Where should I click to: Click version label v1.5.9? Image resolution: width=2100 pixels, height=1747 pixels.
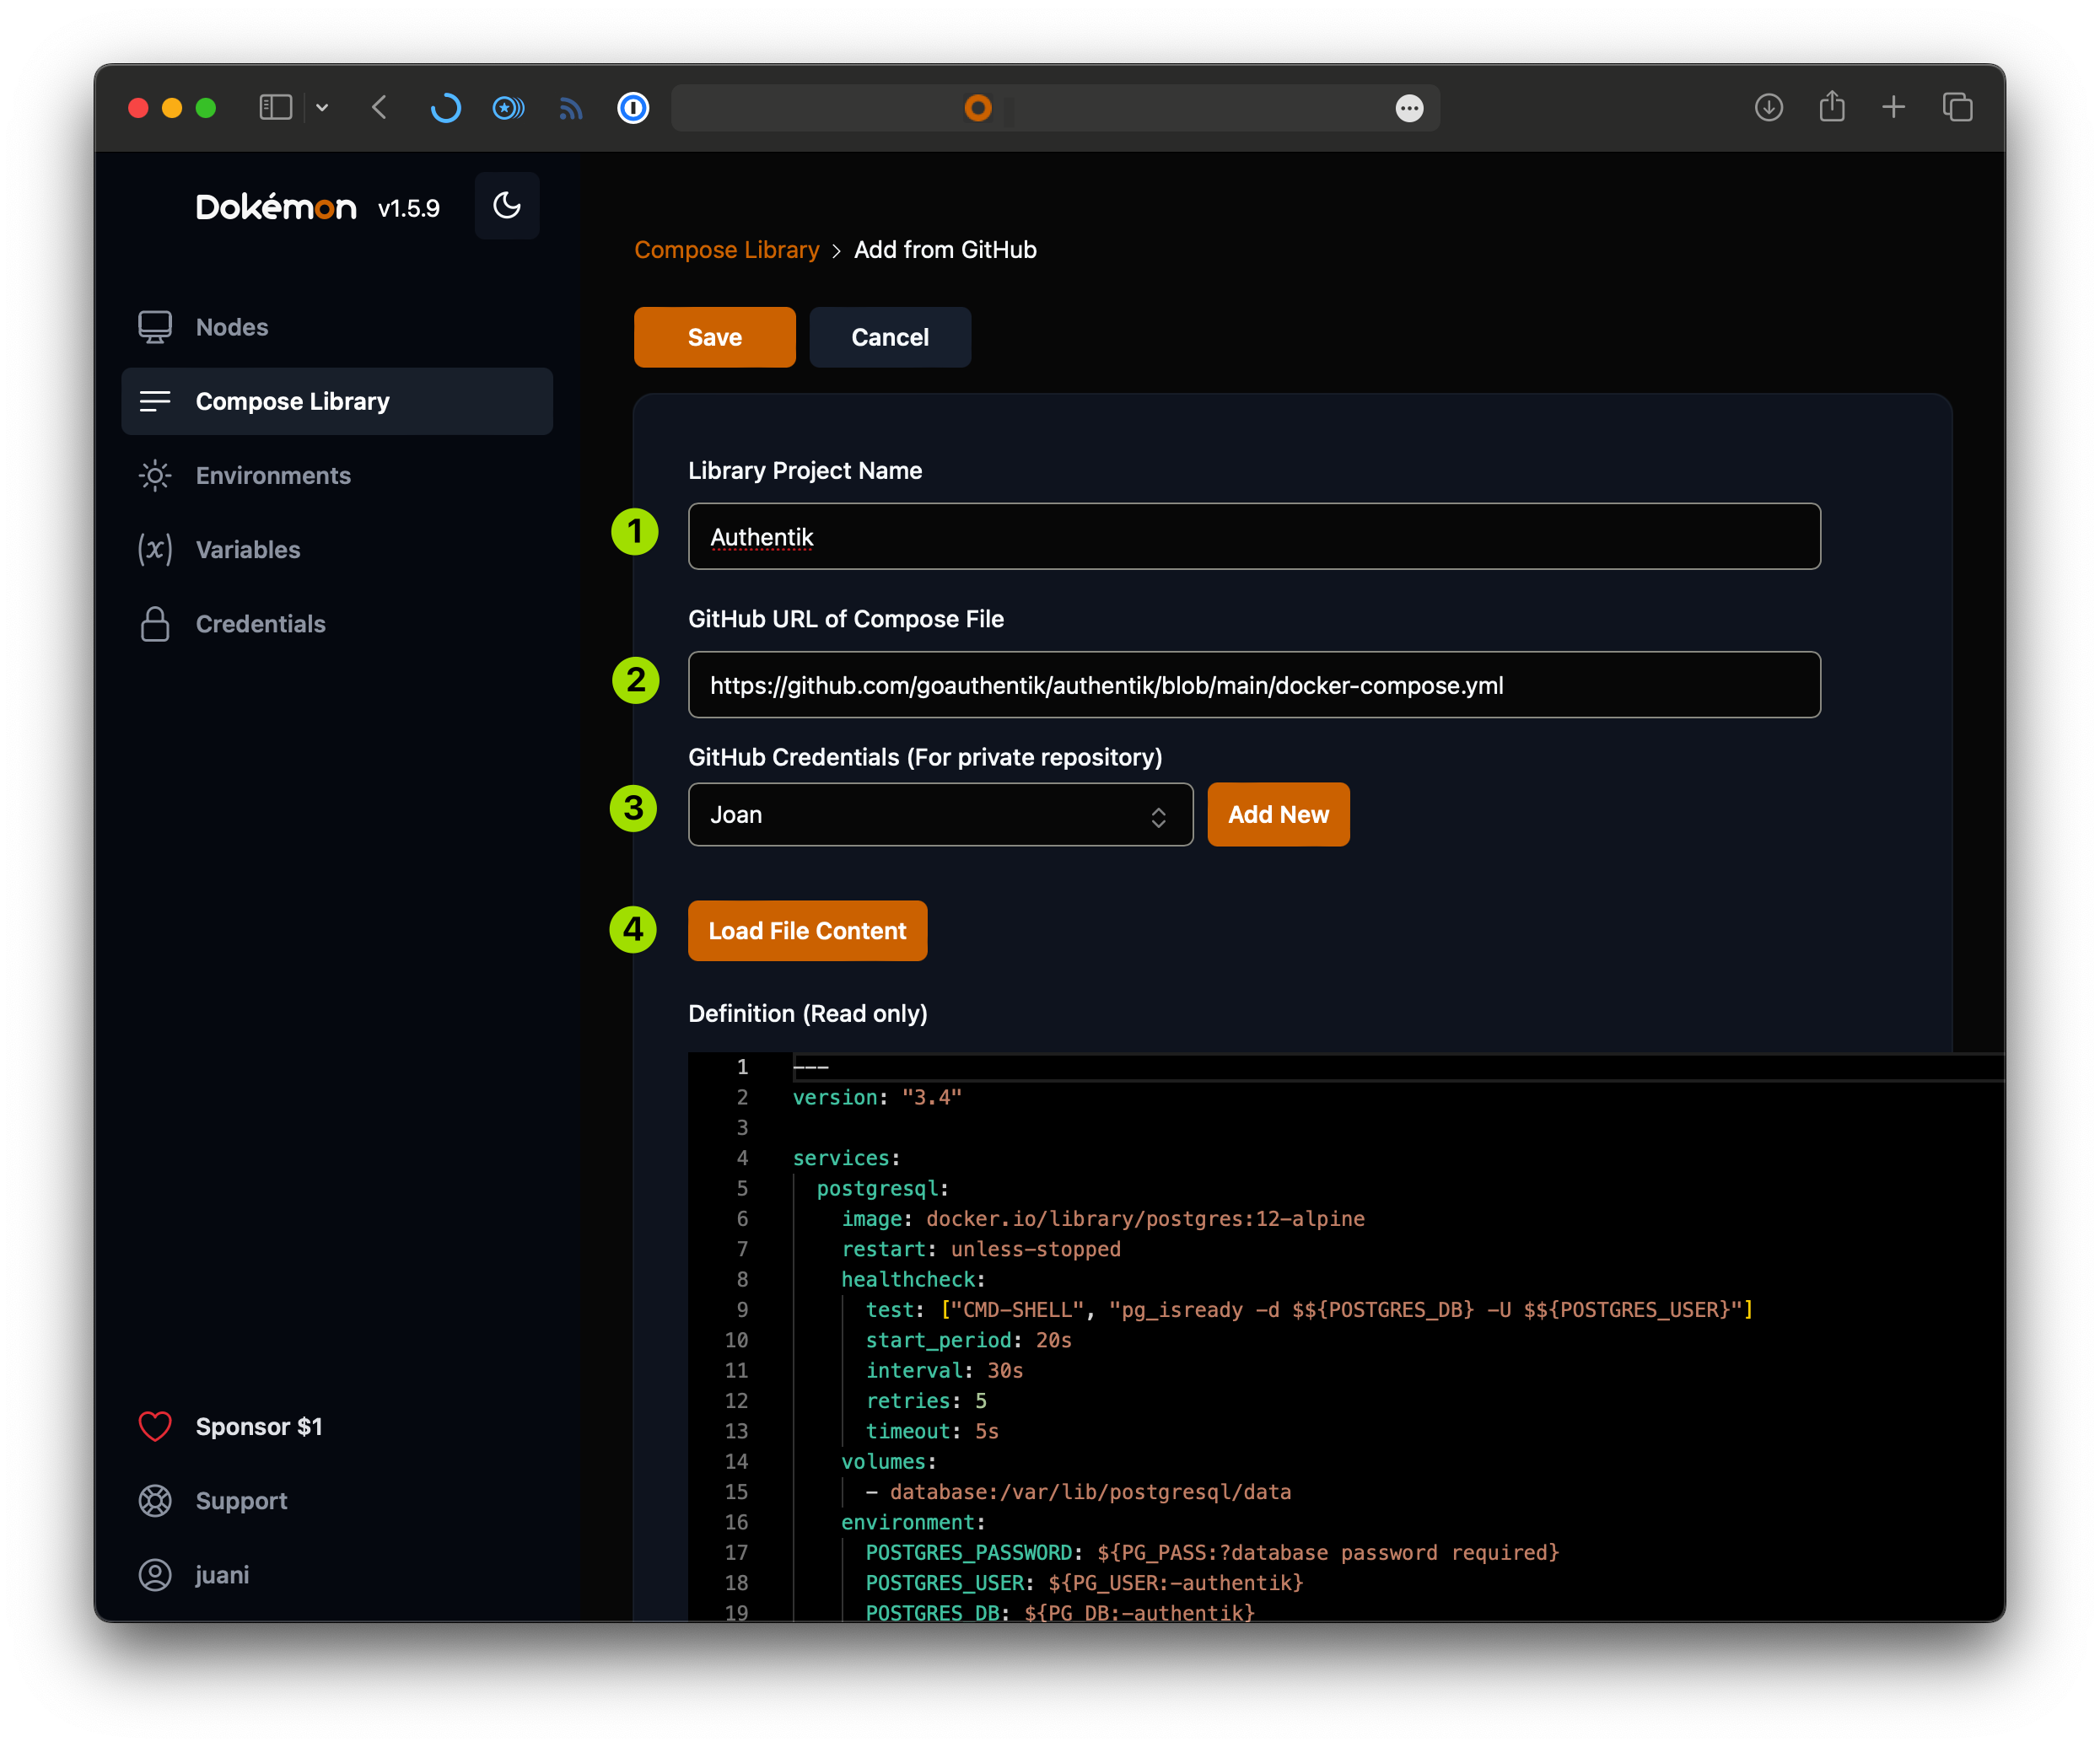(409, 208)
